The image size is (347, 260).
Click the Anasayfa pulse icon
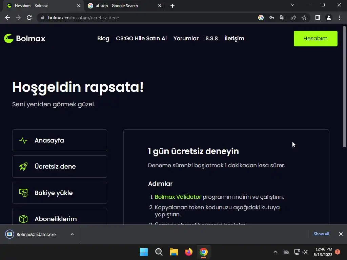[23, 140]
